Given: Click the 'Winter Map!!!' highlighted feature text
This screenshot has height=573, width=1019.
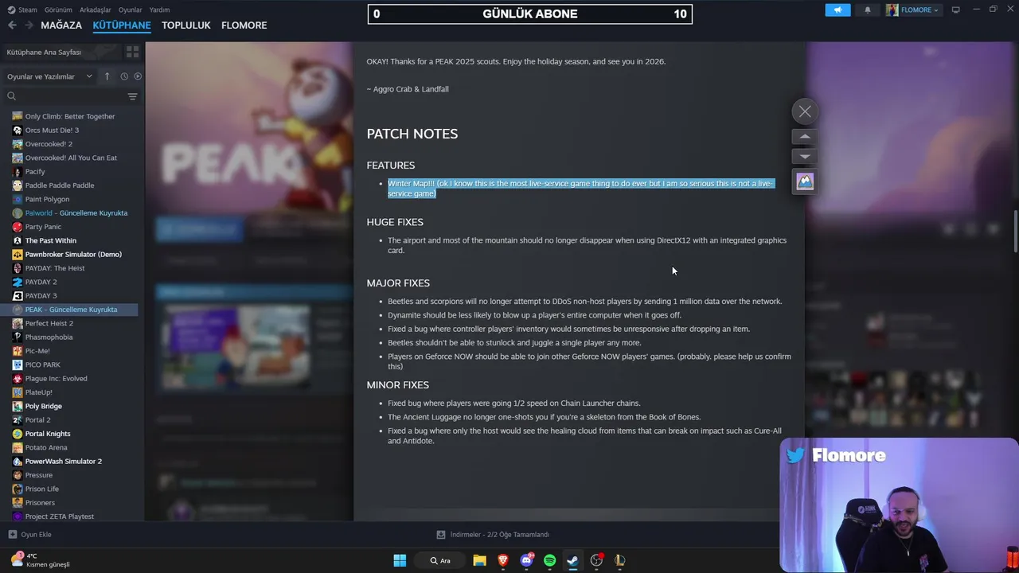Looking at the screenshot, I should tap(580, 189).
